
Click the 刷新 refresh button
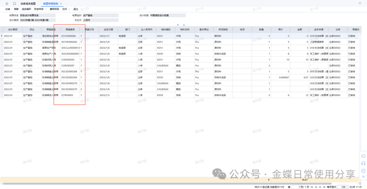16,9
